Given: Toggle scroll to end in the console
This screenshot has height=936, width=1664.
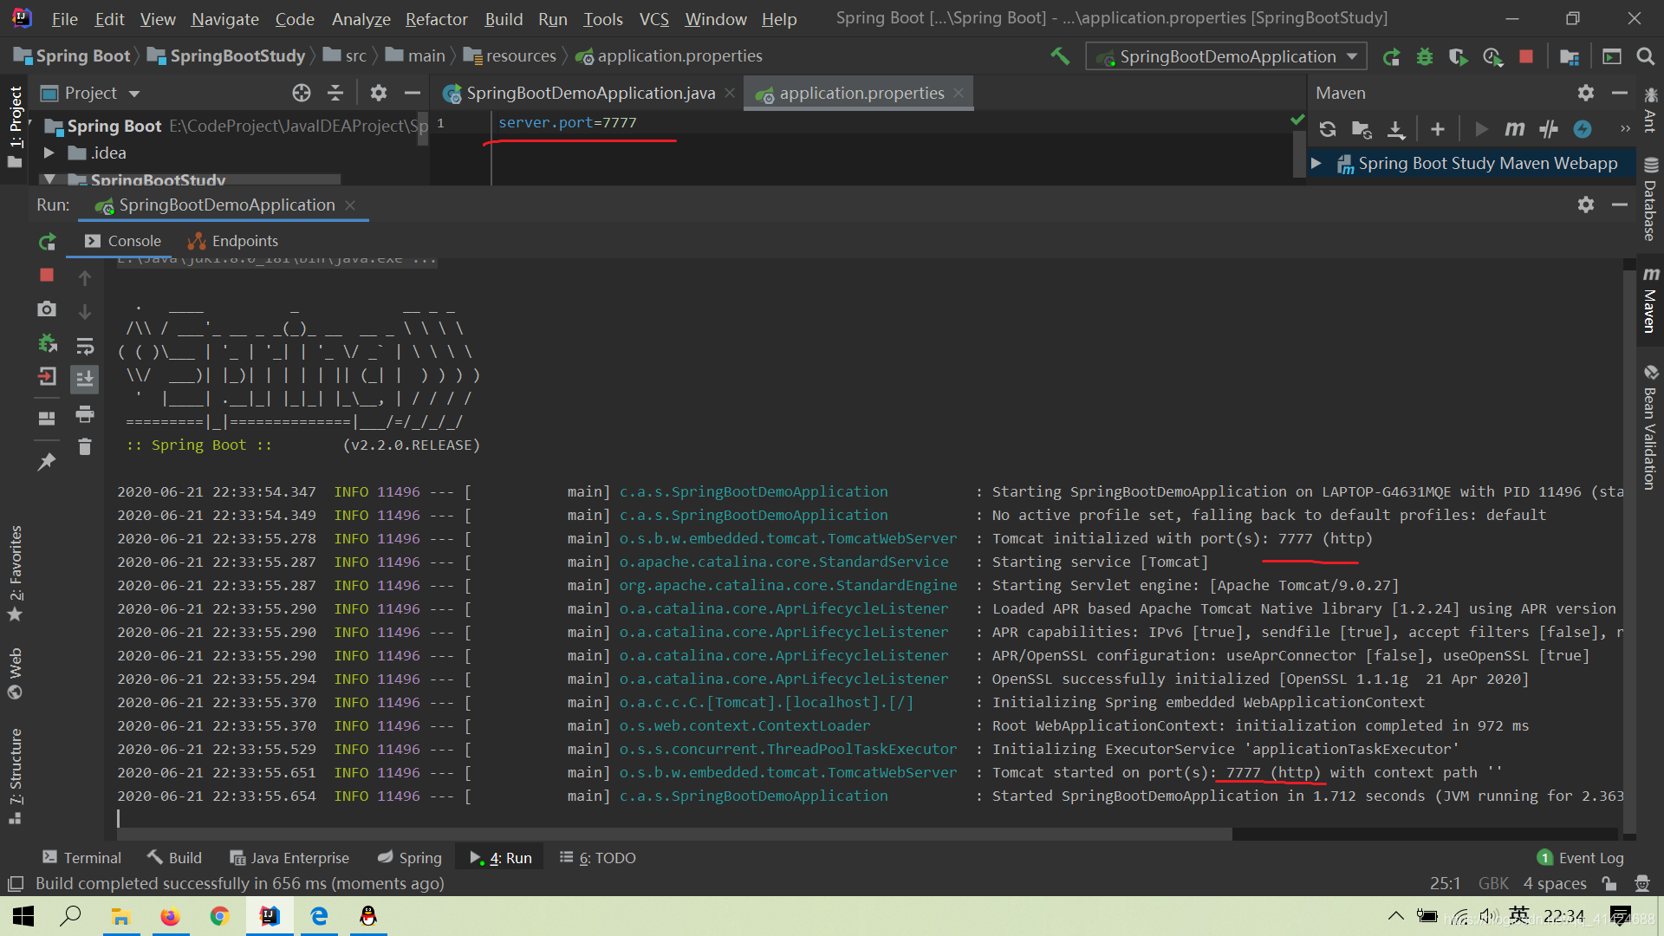Looking at the screenshot, I should pos(85,380).
